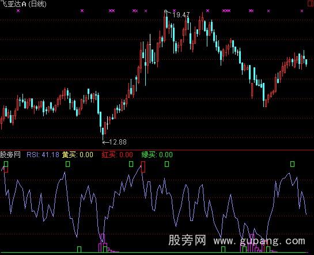Click the 黄买: 0.00 indicator label

(78, 155)
